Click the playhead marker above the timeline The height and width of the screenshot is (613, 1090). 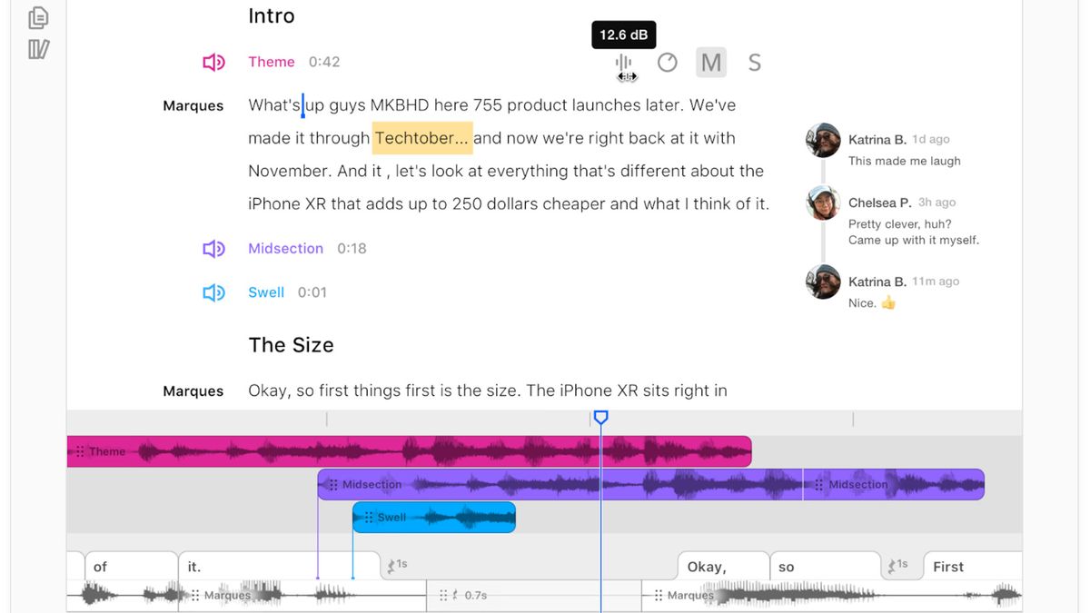tap(600, 417)
